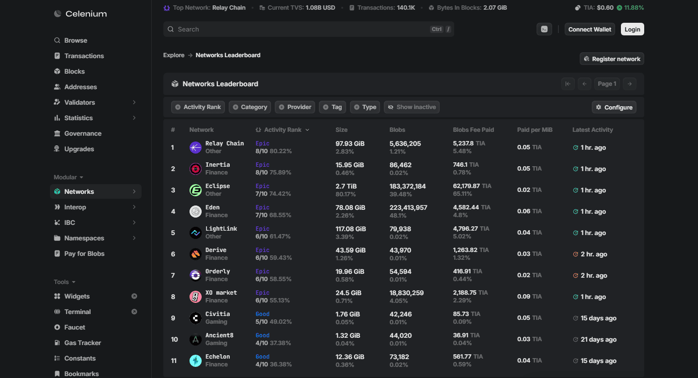
Task: Open the Tag filter dropdown
Action: [333, 107]
